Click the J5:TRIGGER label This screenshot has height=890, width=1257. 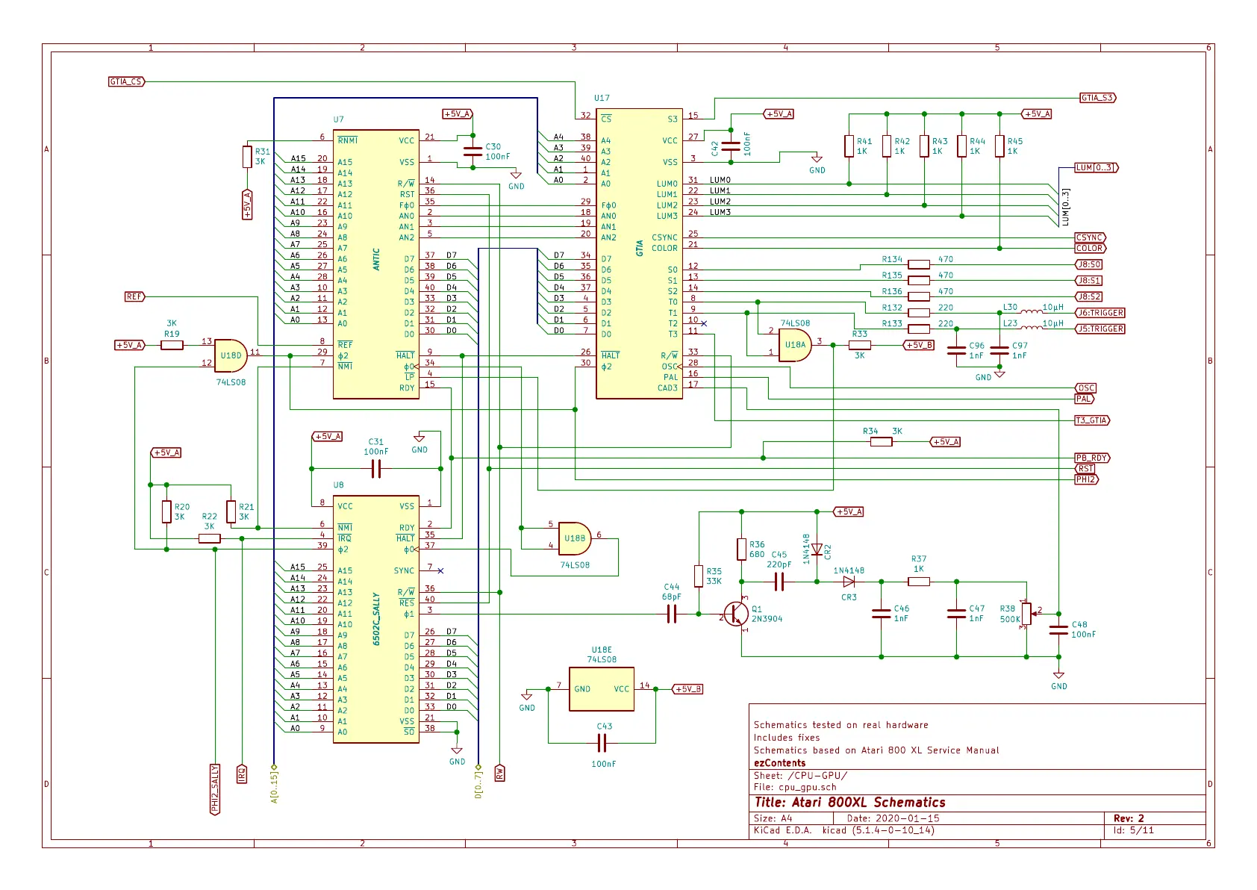coord(1100,329)
